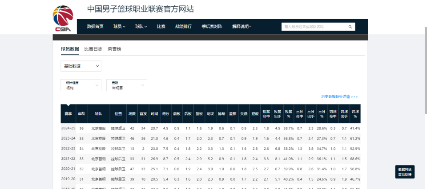Click the 犯规 column header
The image size is (427, 189).
pyautogui.click(x=255, y=114)
